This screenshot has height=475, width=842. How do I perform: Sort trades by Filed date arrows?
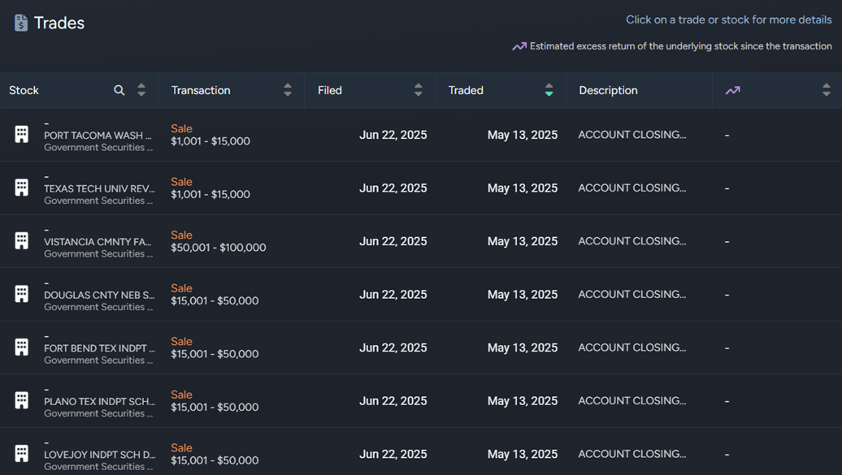419,90
